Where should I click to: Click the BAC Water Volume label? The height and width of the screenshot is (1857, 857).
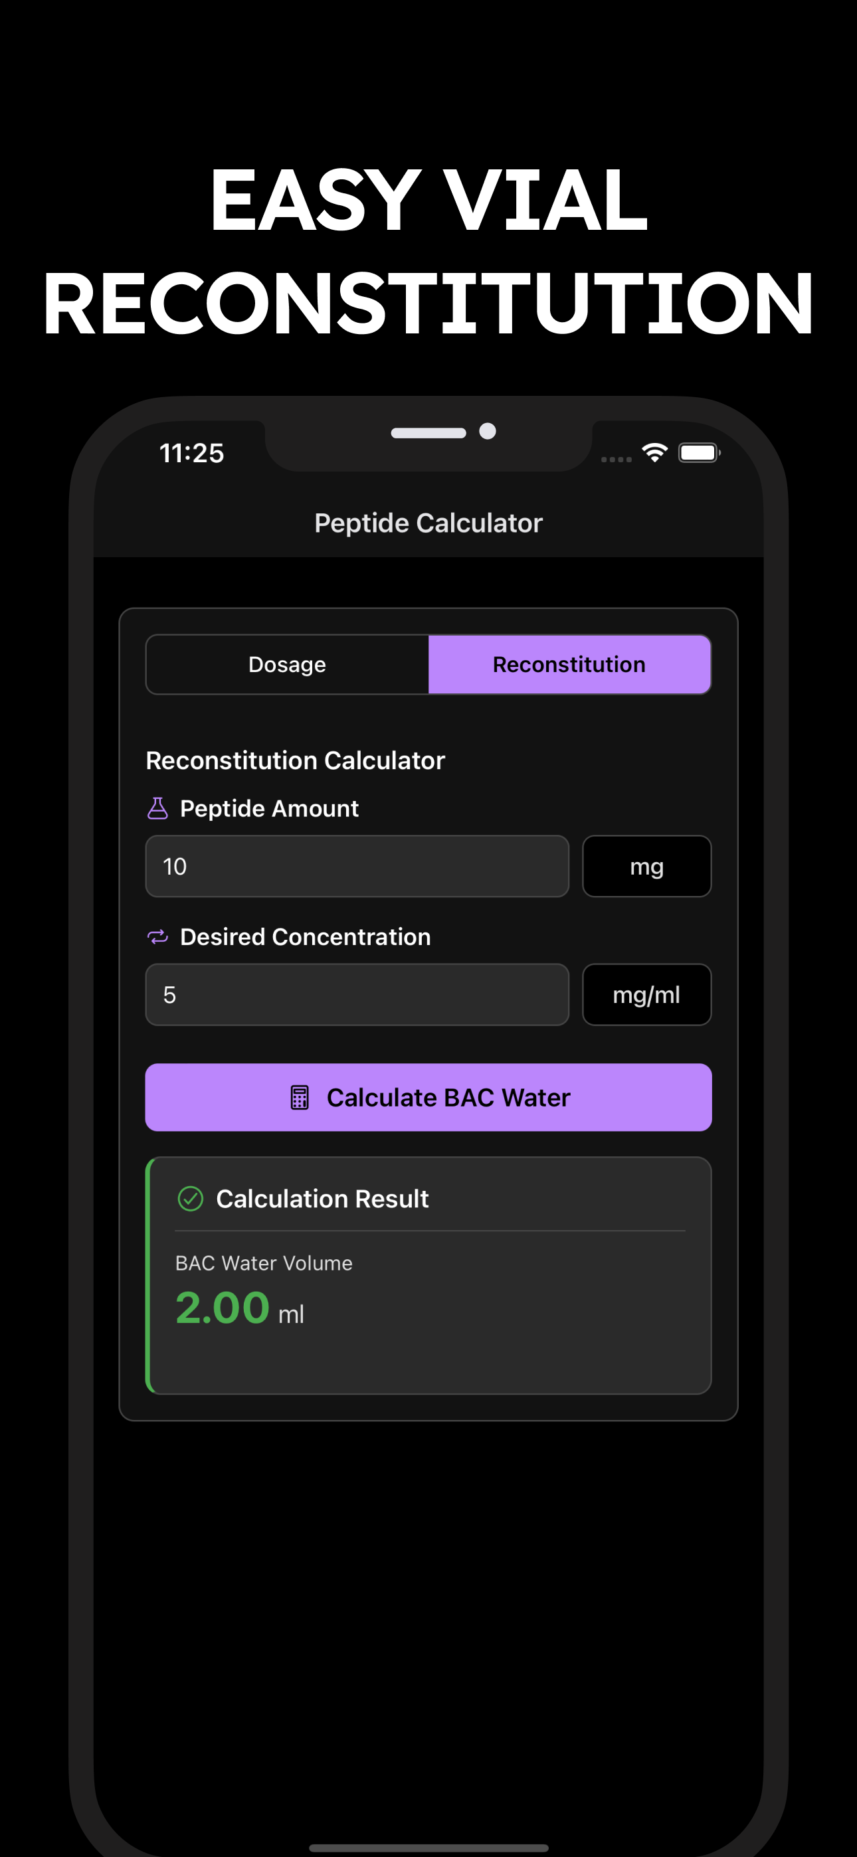coord(264,1263)
